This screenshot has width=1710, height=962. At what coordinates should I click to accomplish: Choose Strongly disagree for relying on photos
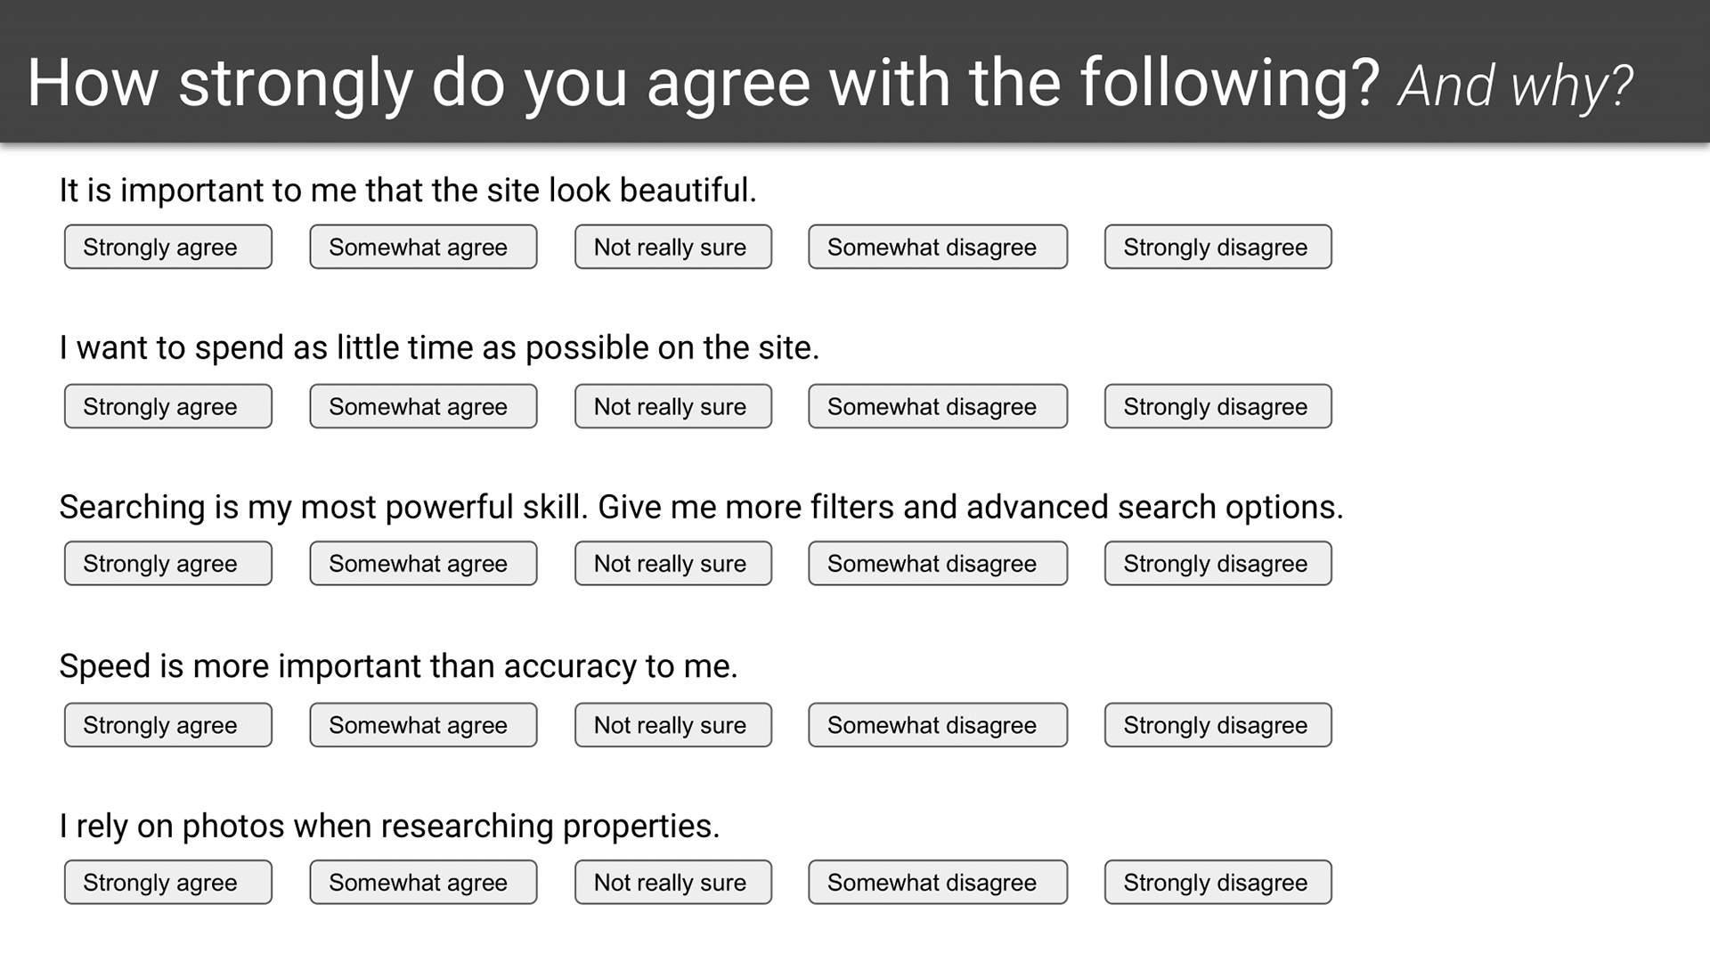[x=1218, y=882]
